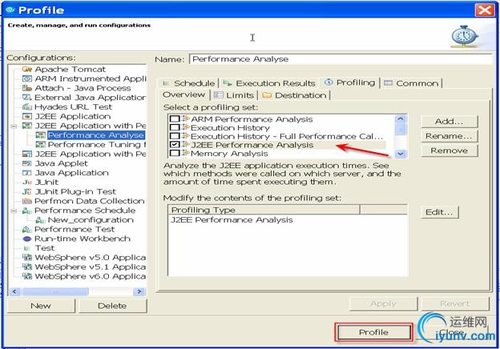
Task: Click the Name input field
Action: [x=341, y=59]
